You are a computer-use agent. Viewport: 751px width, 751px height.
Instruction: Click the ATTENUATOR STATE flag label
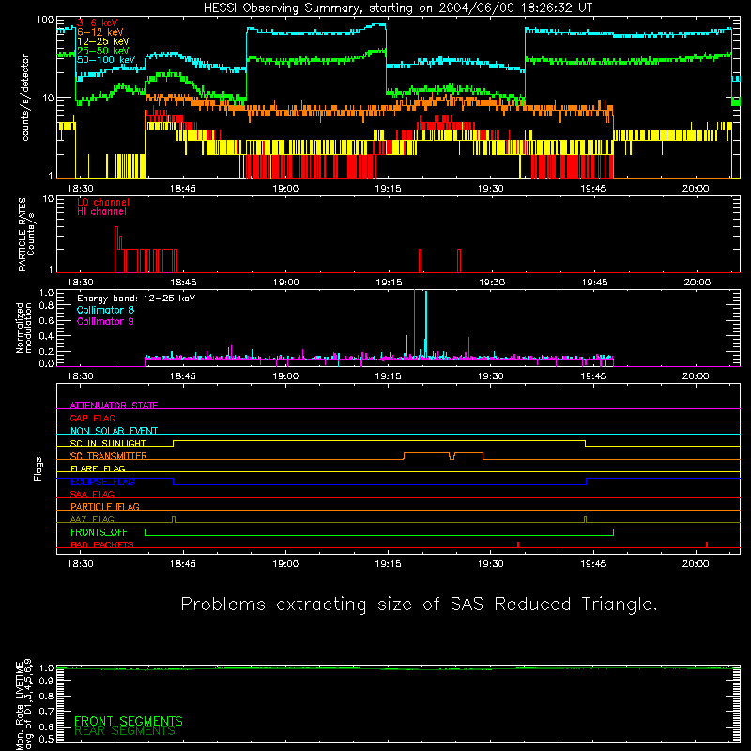[114, 406]
